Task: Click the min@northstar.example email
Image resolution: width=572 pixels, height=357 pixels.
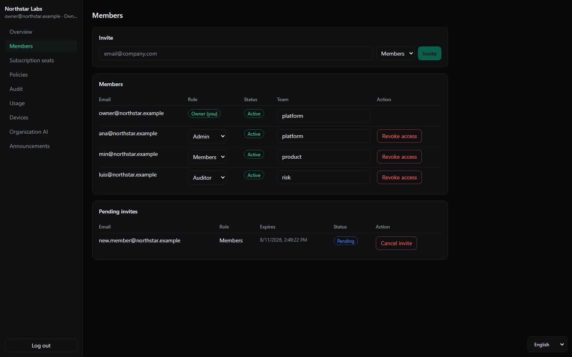Action: point(128,154)
